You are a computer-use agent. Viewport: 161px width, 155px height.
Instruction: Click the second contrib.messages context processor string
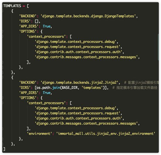86,123
